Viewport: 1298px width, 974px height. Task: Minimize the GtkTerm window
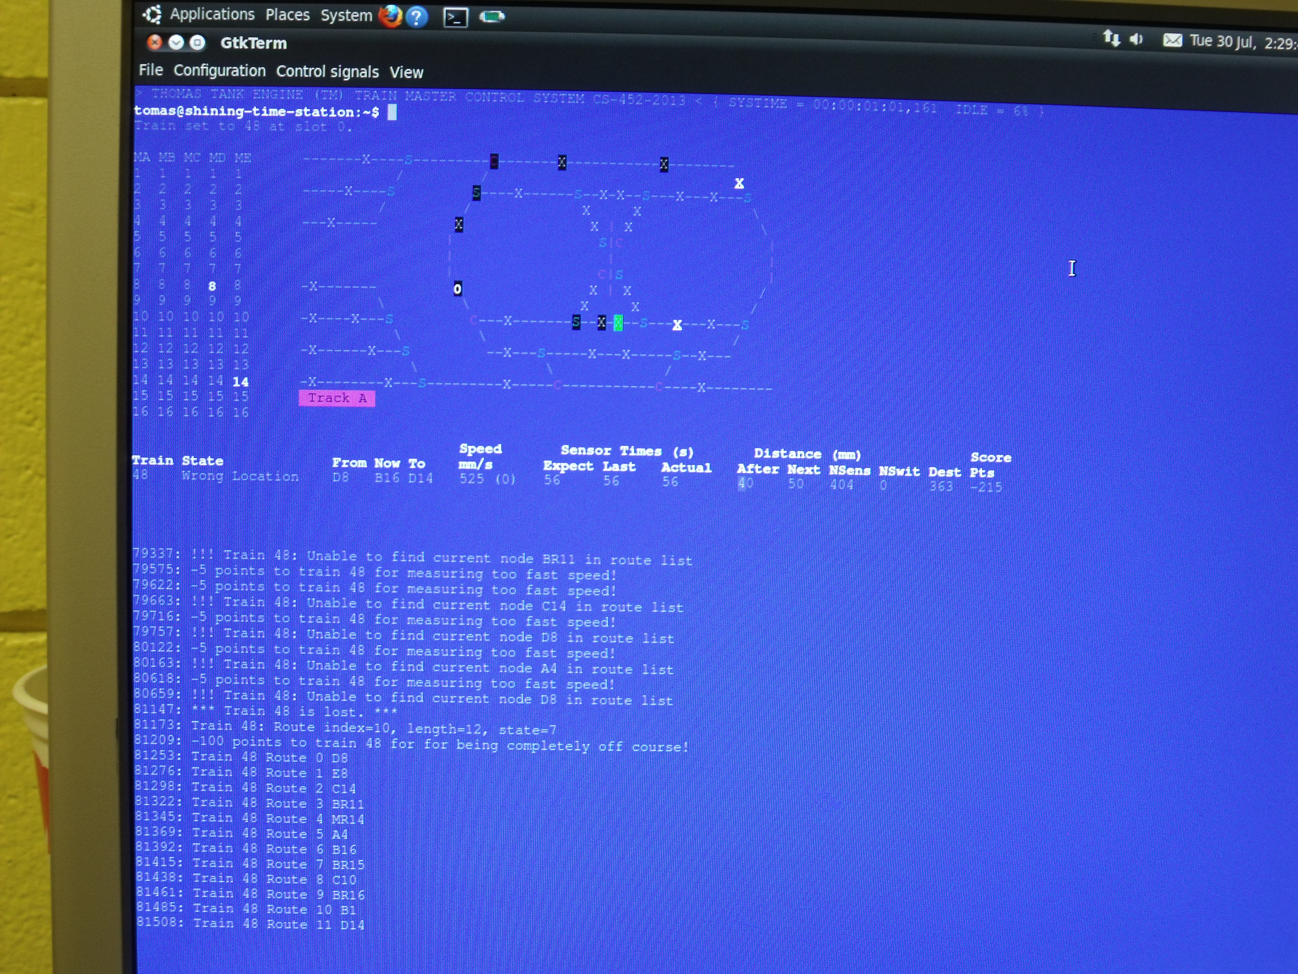click(176, 42)
